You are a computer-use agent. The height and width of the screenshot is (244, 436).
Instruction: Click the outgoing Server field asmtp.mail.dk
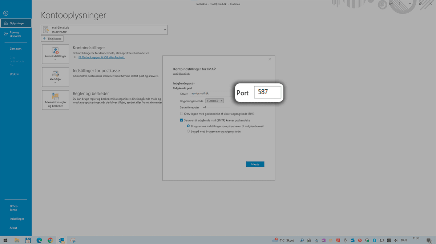pyautogui.click(x=211, y=94)
